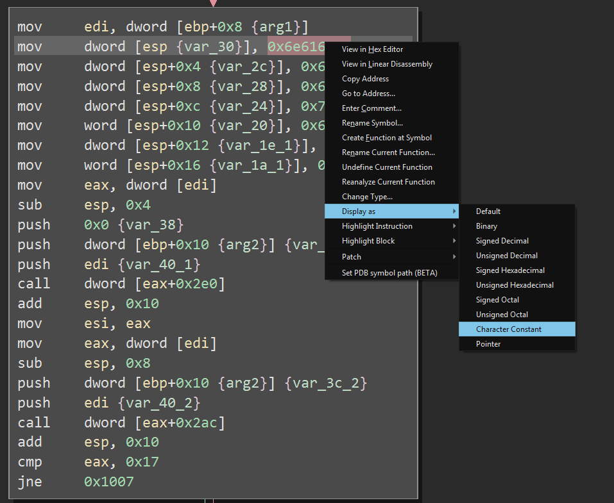Choose View in Linear Disassembly
The width and height of the screenshot is (614, 503).
click(x=391, y=64)
